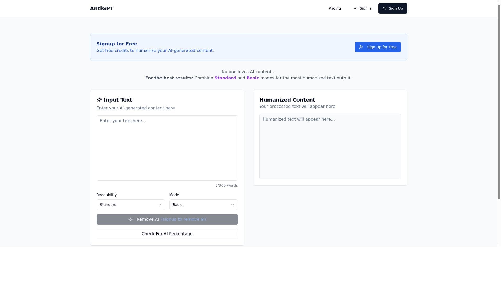The image size is (501, 282).
Task: Click the page vertical scrollbar thumb
Action: pyautogui.click(x=499, y=102)
